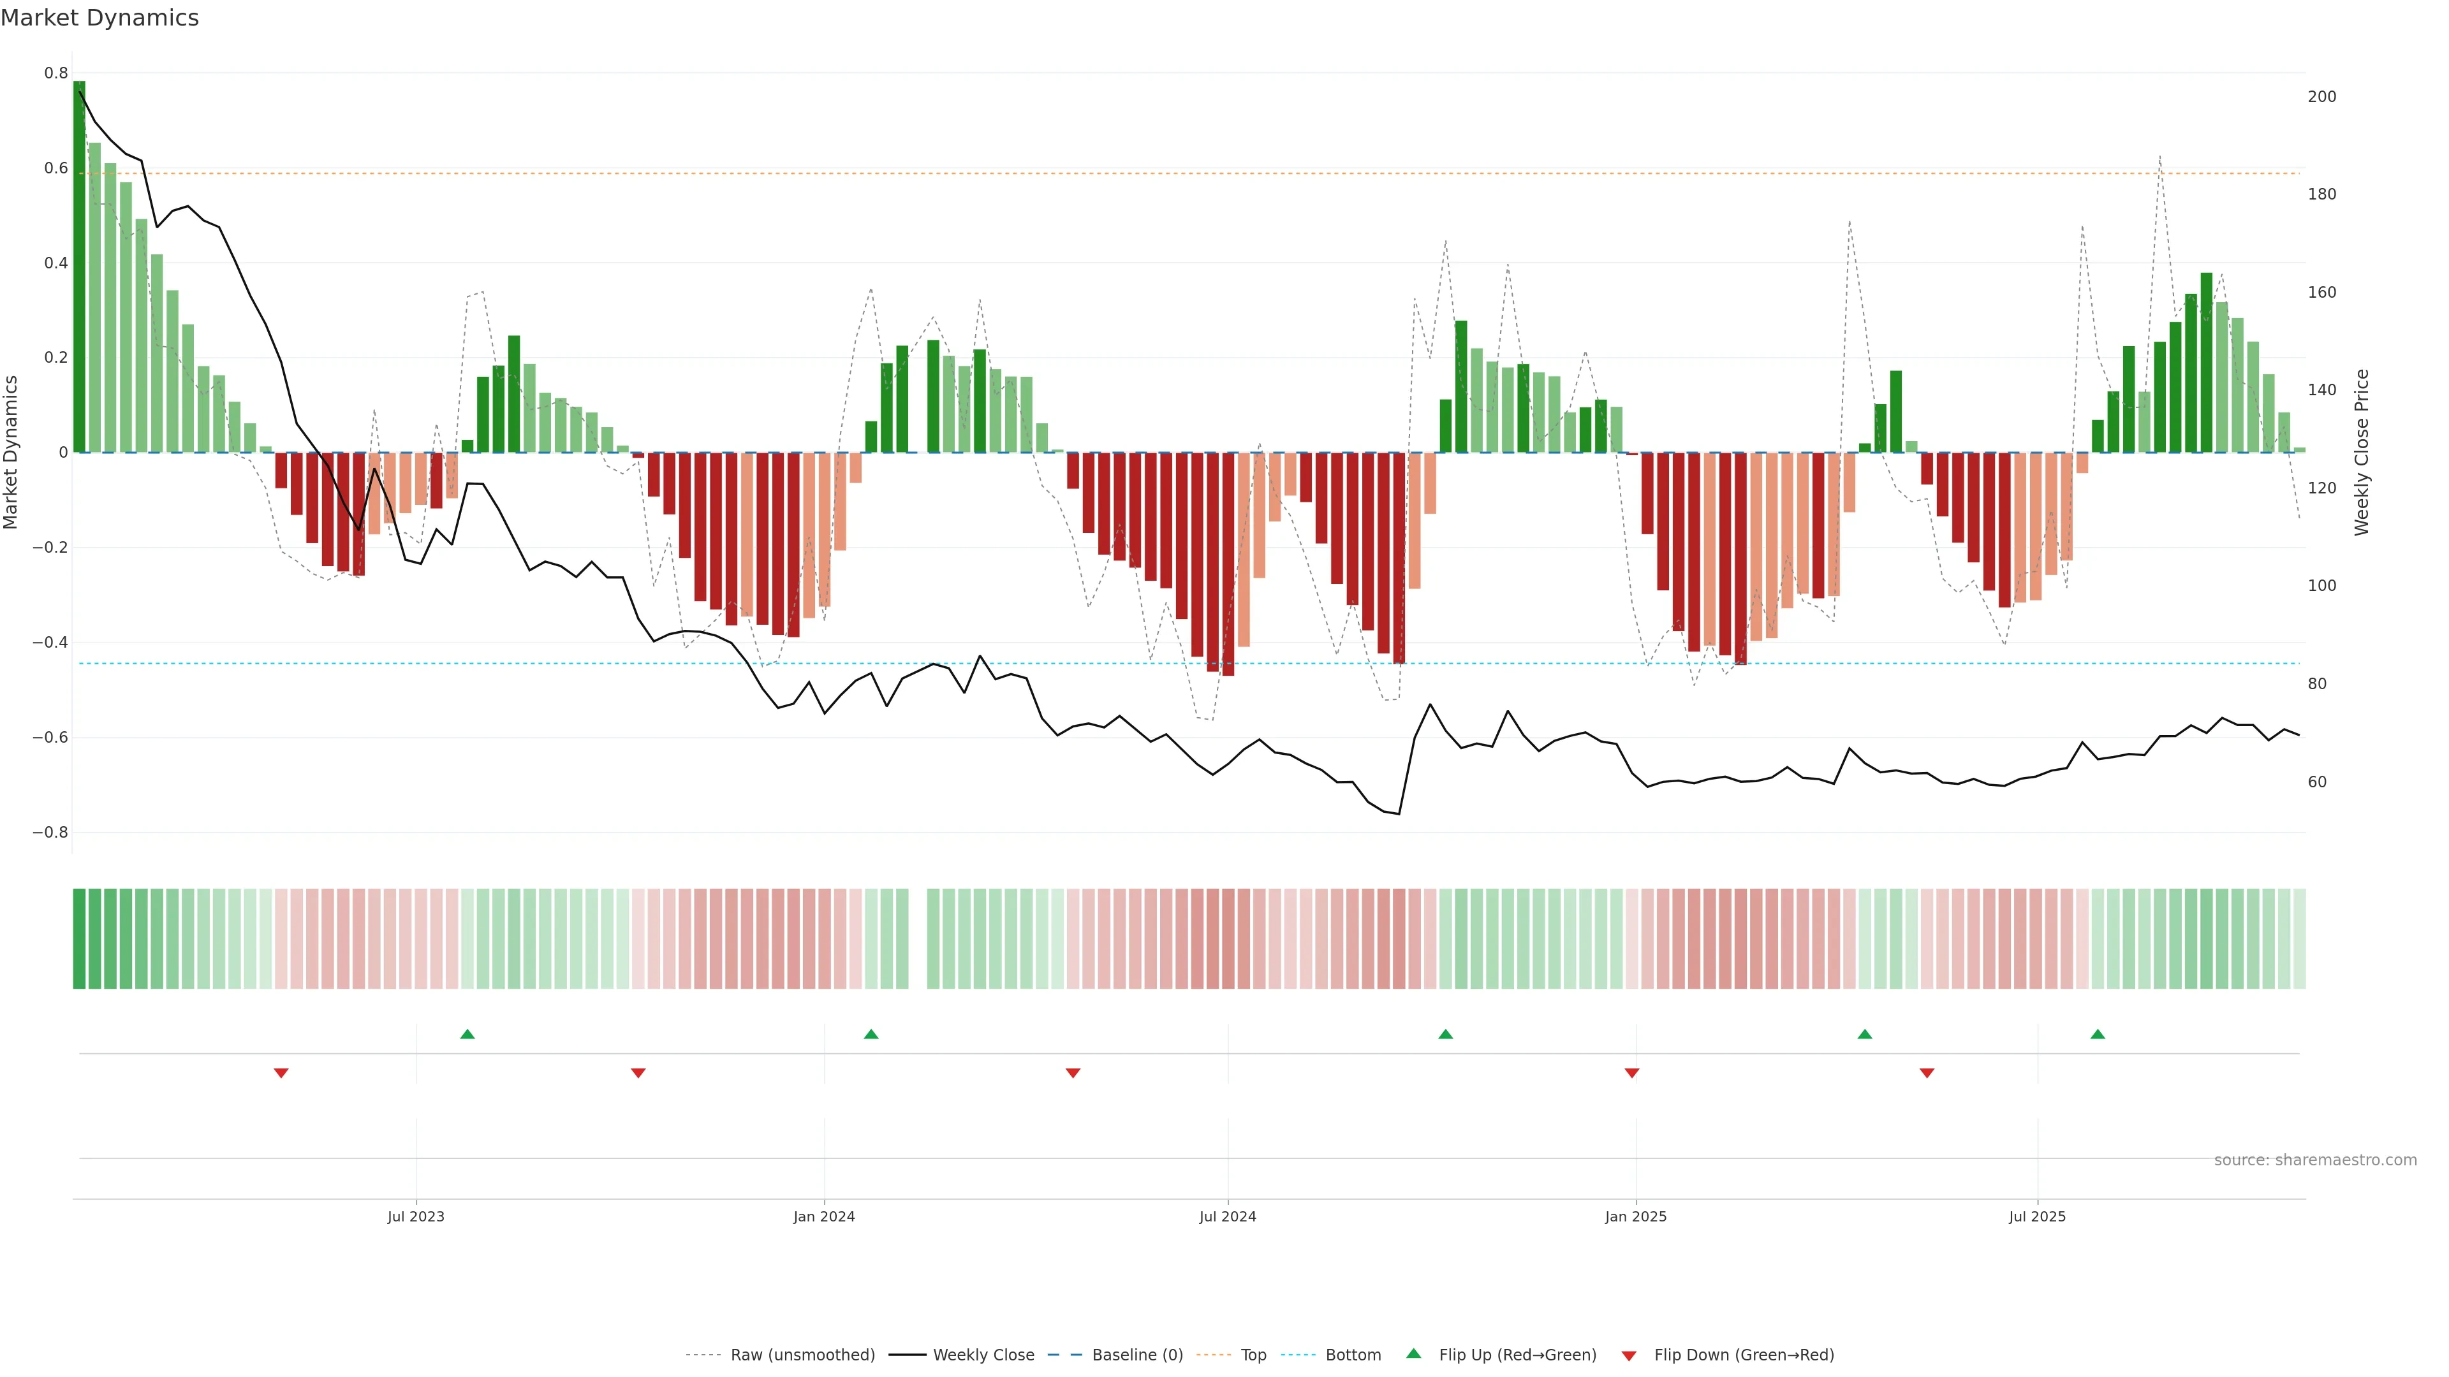Toggle Flip Up (Red→Green) legend entry
Screen dimensions: 2449x1377
pos(1517,1355)
